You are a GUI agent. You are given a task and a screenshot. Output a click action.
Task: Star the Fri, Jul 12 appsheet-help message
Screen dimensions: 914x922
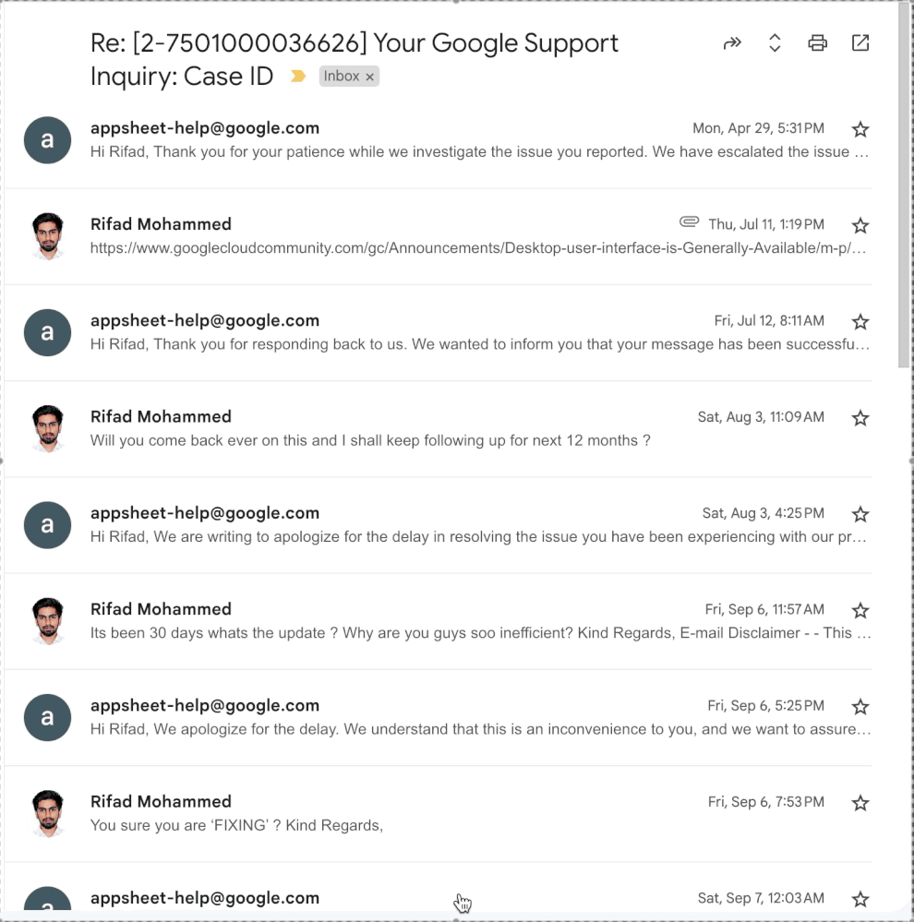[x=860, y=322]
